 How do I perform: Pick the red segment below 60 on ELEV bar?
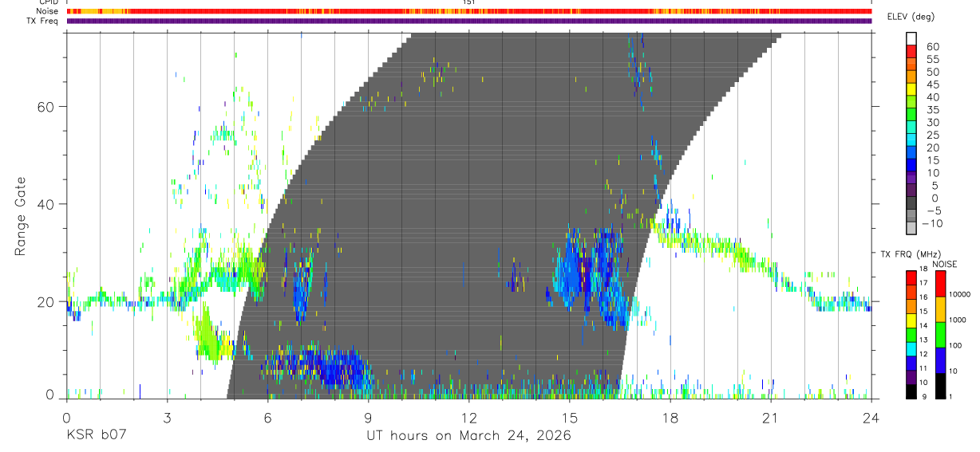click(x=911, y=51)
